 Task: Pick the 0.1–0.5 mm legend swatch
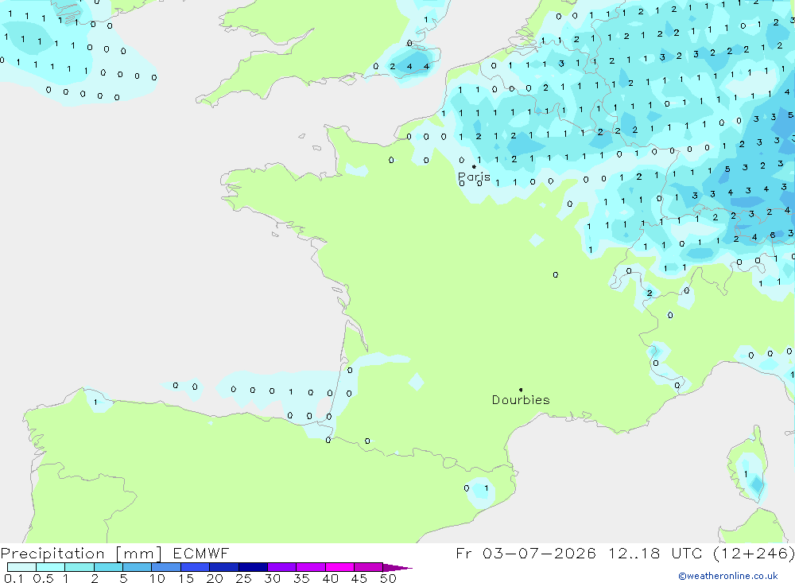click(21, 567)
